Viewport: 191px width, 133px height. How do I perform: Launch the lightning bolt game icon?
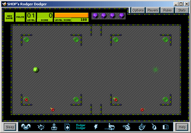96,127
